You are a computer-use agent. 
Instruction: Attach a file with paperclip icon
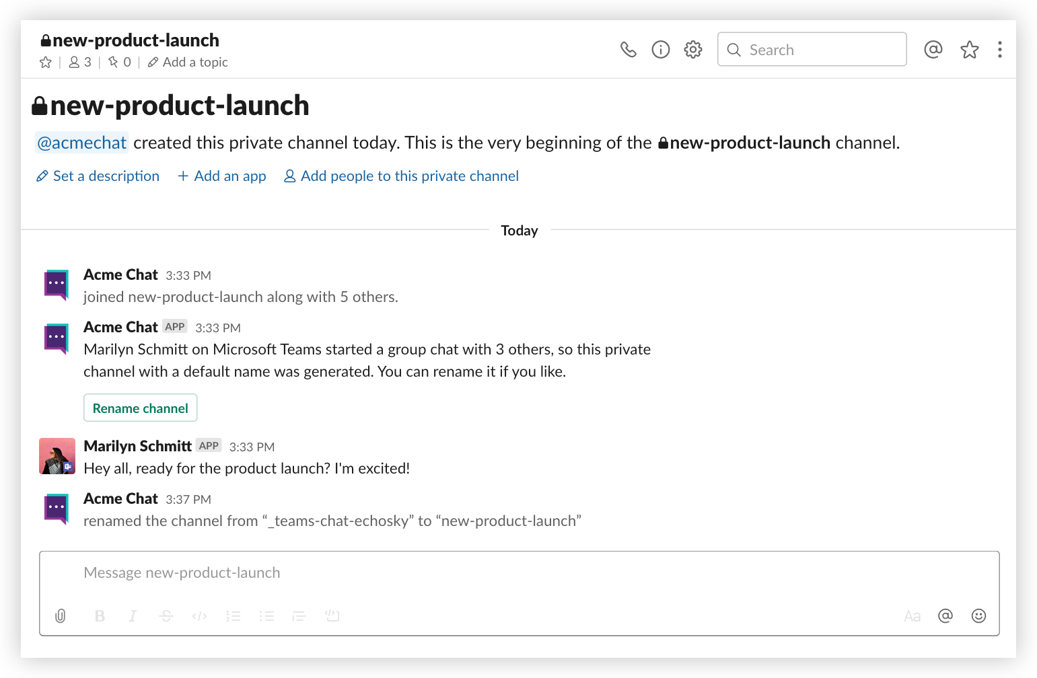(61, 616)
